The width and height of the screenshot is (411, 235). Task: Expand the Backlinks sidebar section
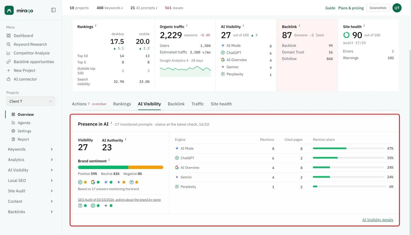click(31, 212)
